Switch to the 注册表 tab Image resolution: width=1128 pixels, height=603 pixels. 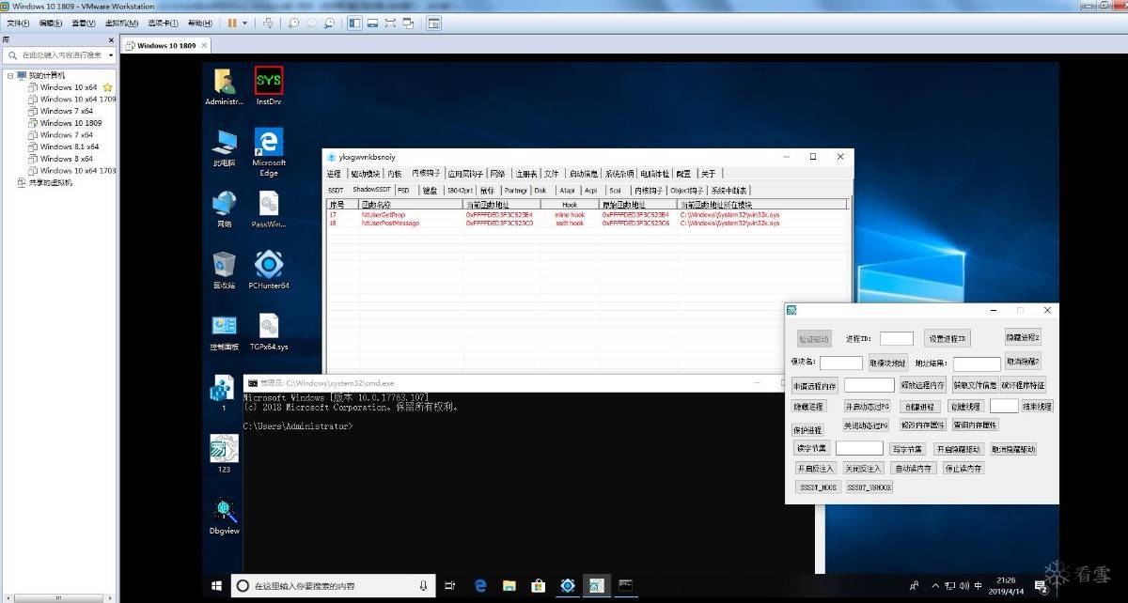(526, 174)
